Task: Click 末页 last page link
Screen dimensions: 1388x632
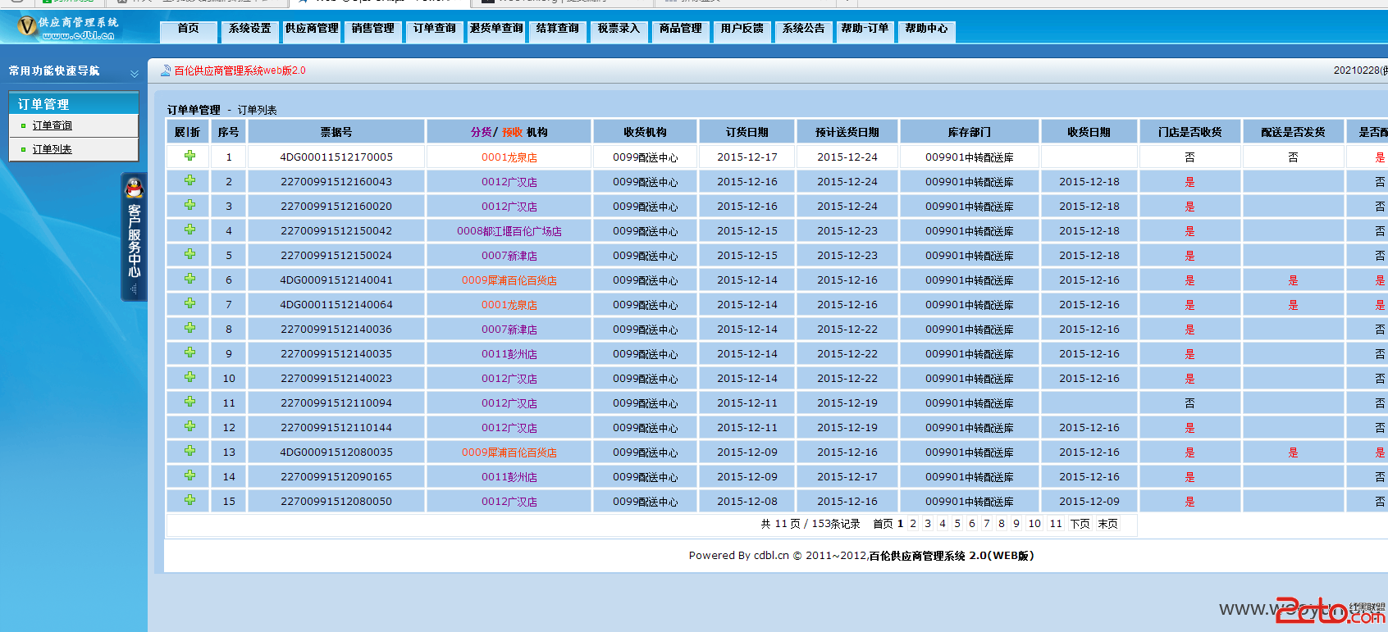Action: click(1107, 524)
